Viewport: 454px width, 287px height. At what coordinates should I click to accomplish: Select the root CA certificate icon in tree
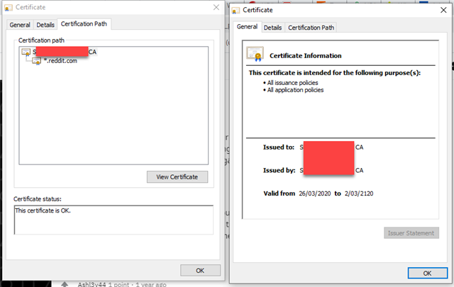[x=26, y=52]
